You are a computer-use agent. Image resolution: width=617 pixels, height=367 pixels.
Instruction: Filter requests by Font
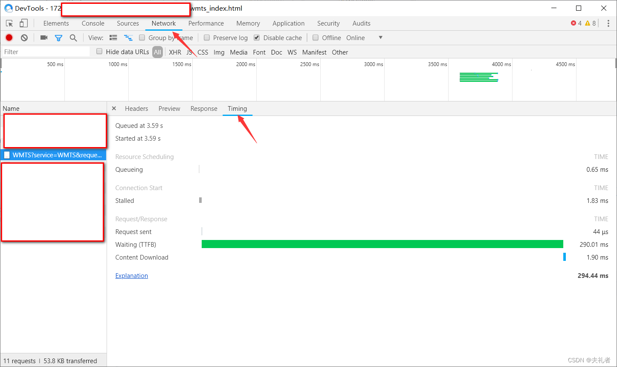259,52
